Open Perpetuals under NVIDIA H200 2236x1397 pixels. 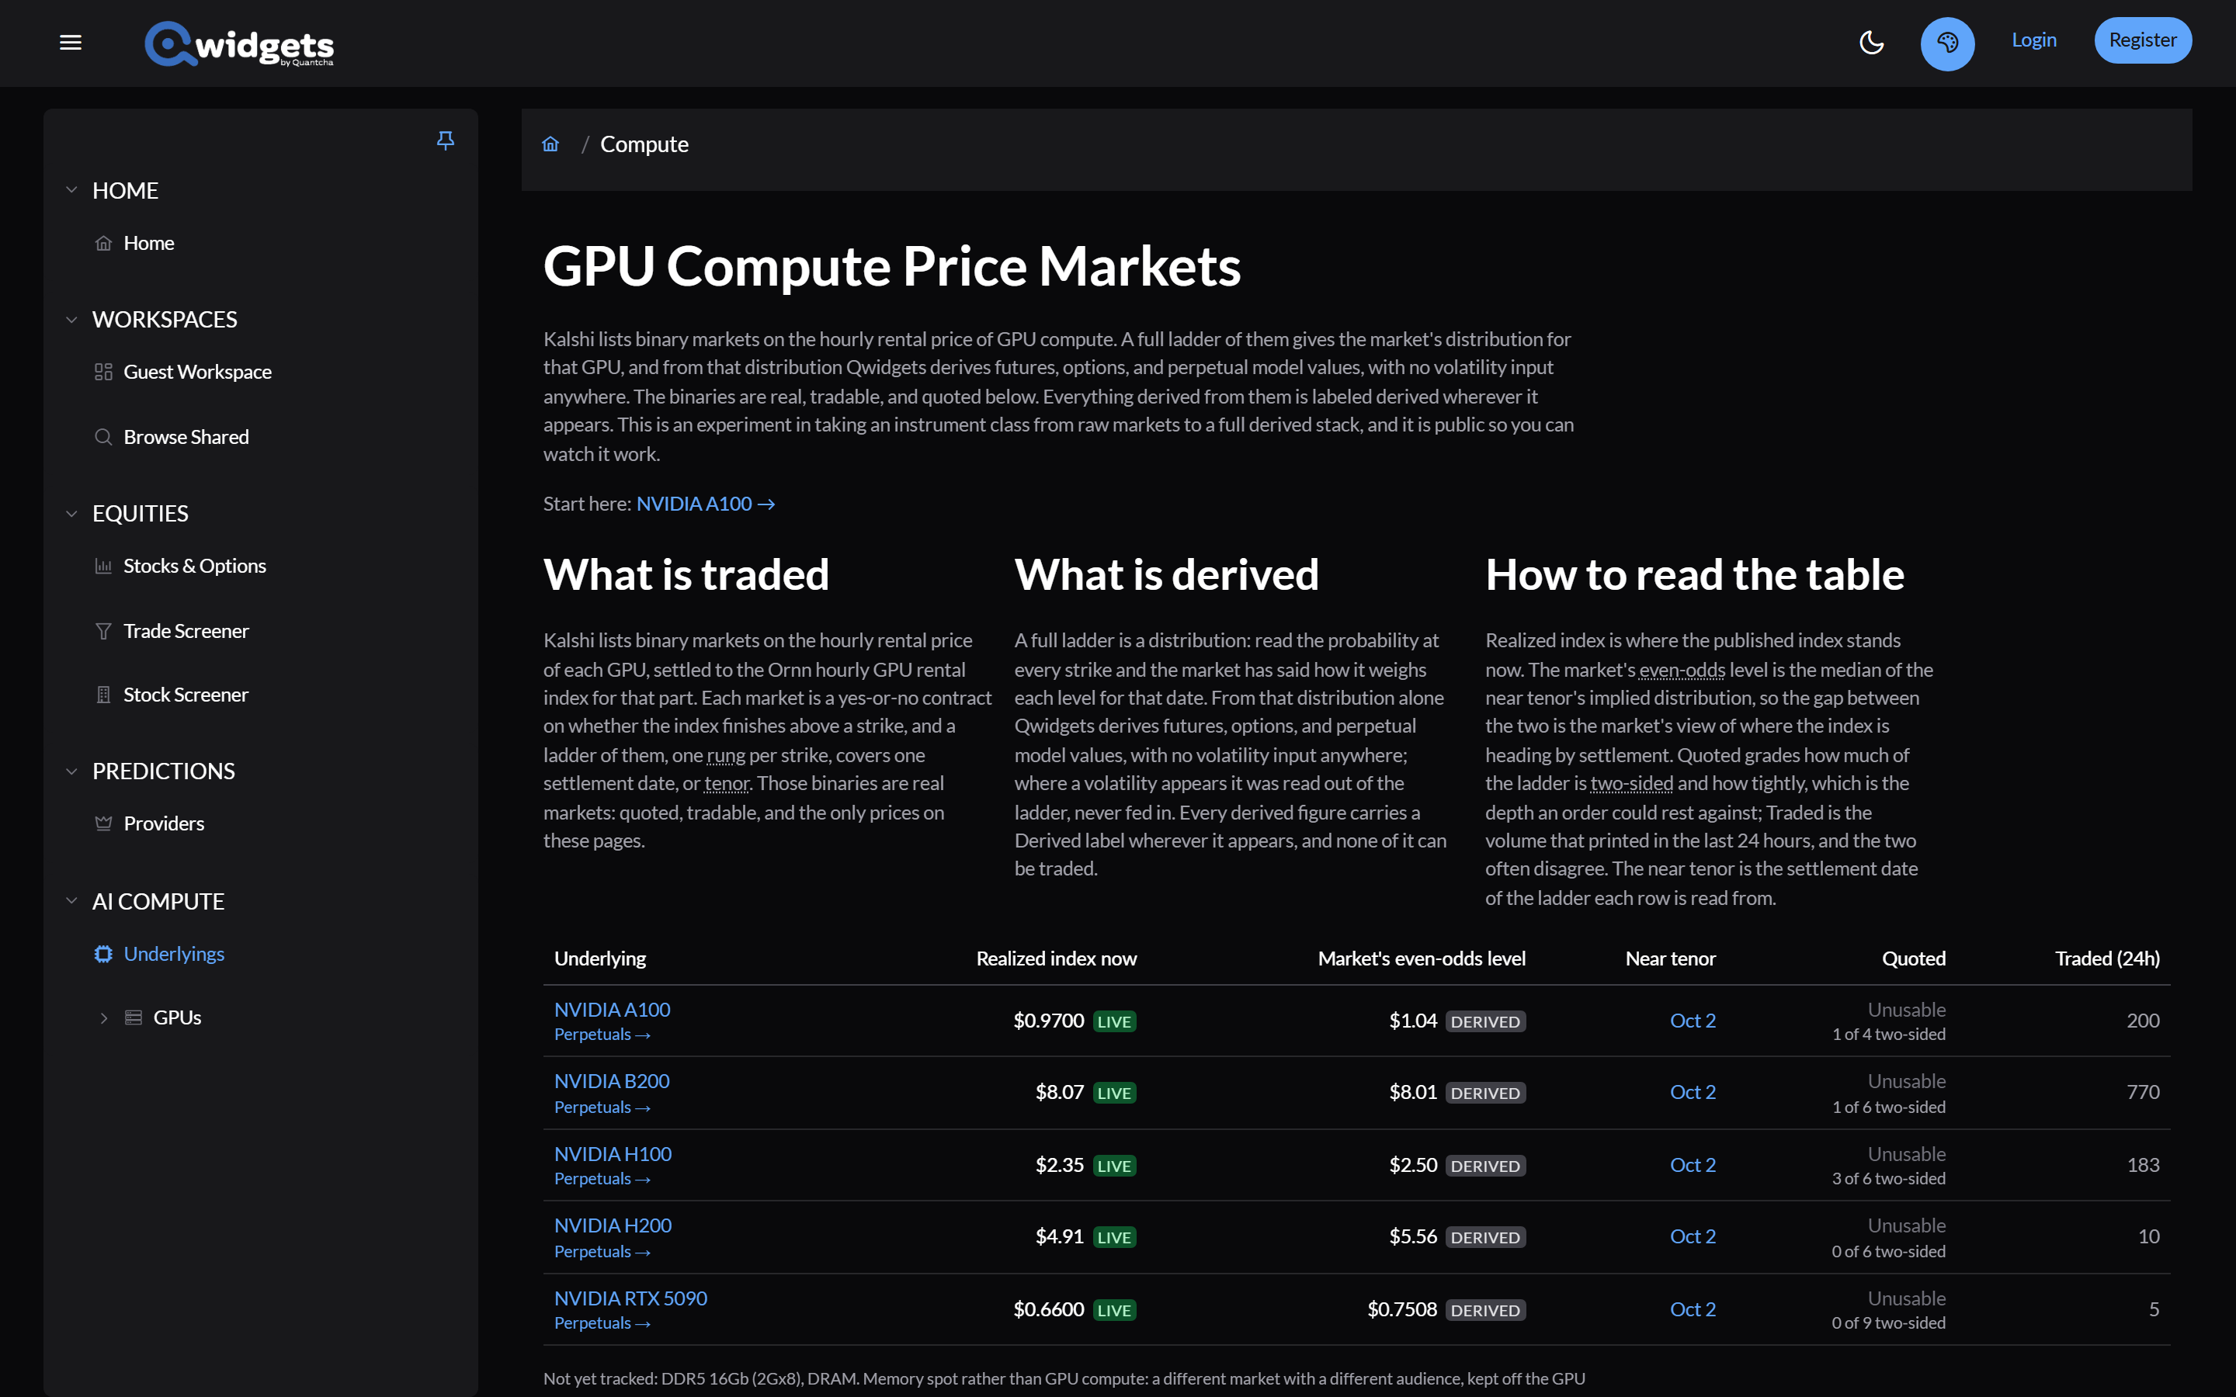click(602, 1252)
